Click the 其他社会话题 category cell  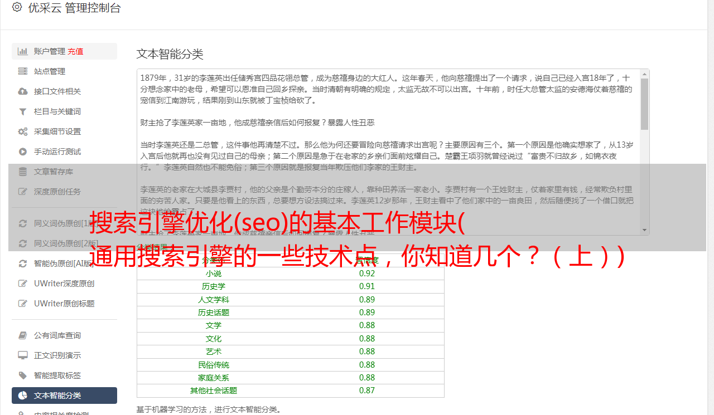pyautogui.click(x=214, y=390)
